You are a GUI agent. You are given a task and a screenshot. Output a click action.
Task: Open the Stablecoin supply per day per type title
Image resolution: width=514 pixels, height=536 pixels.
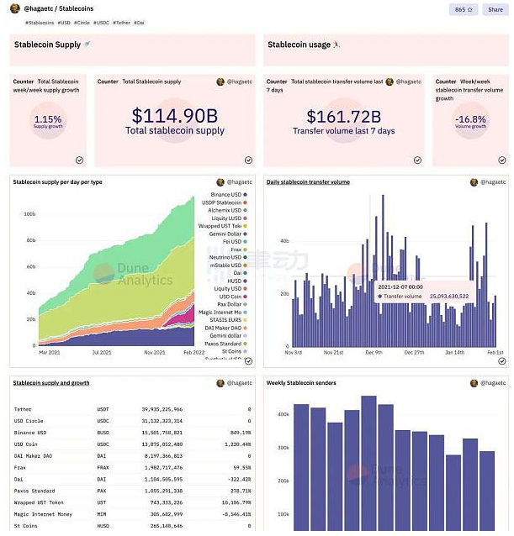(x=57, y=181)
